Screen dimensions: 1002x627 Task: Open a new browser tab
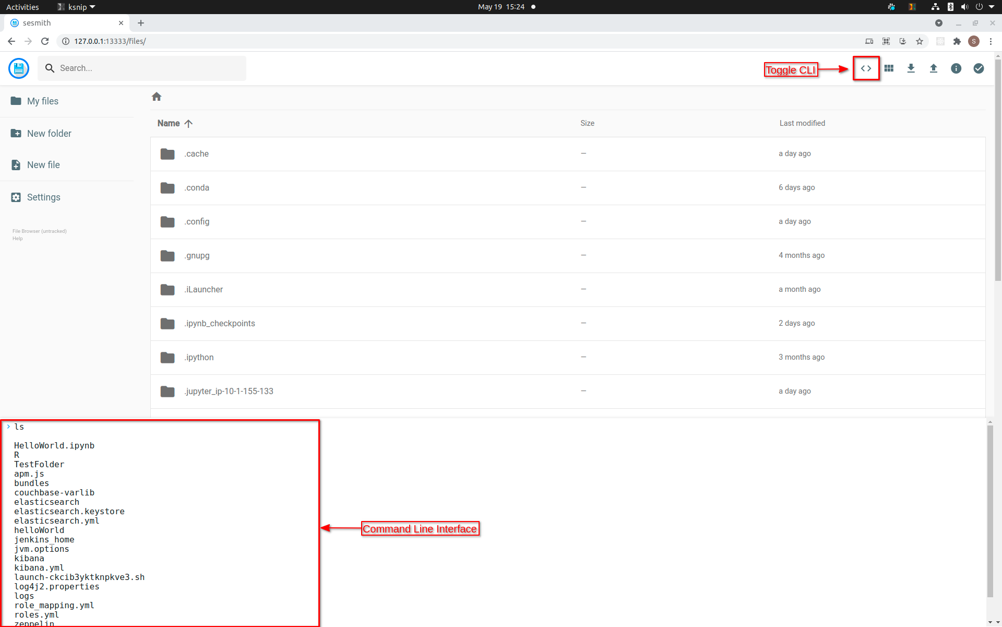pos(141,23)
